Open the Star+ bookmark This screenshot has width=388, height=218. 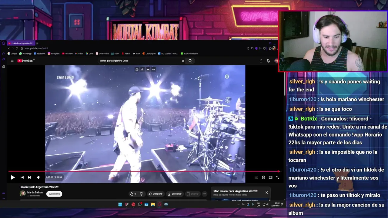[x=115, y=54]
